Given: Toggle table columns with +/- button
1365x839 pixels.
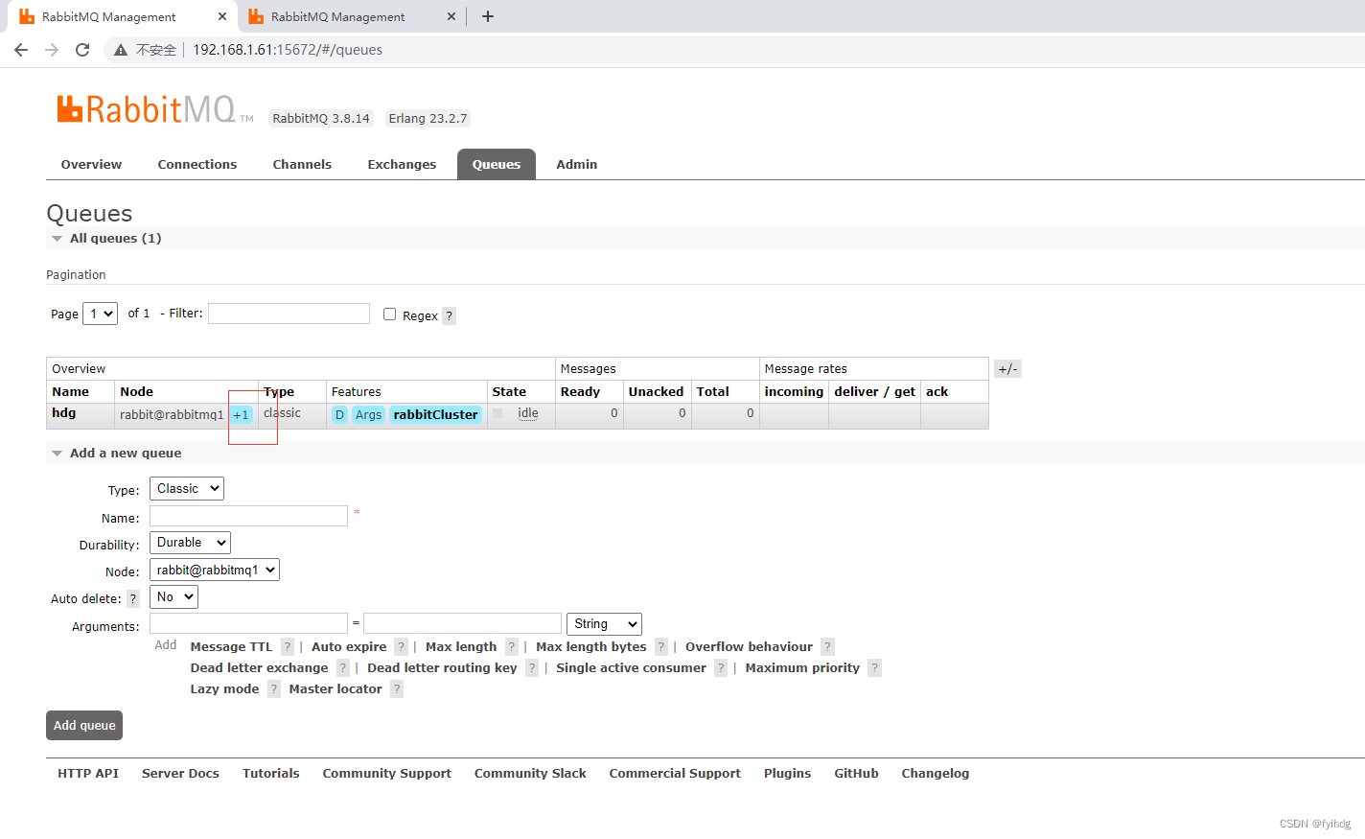Looking at the screenshot, I should click(1007, 369).
